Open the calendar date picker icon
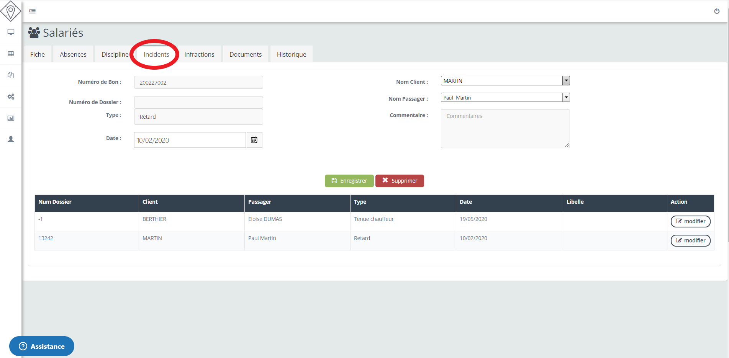The height and width of the screenshot is (358, 729). tap(254, 140)
